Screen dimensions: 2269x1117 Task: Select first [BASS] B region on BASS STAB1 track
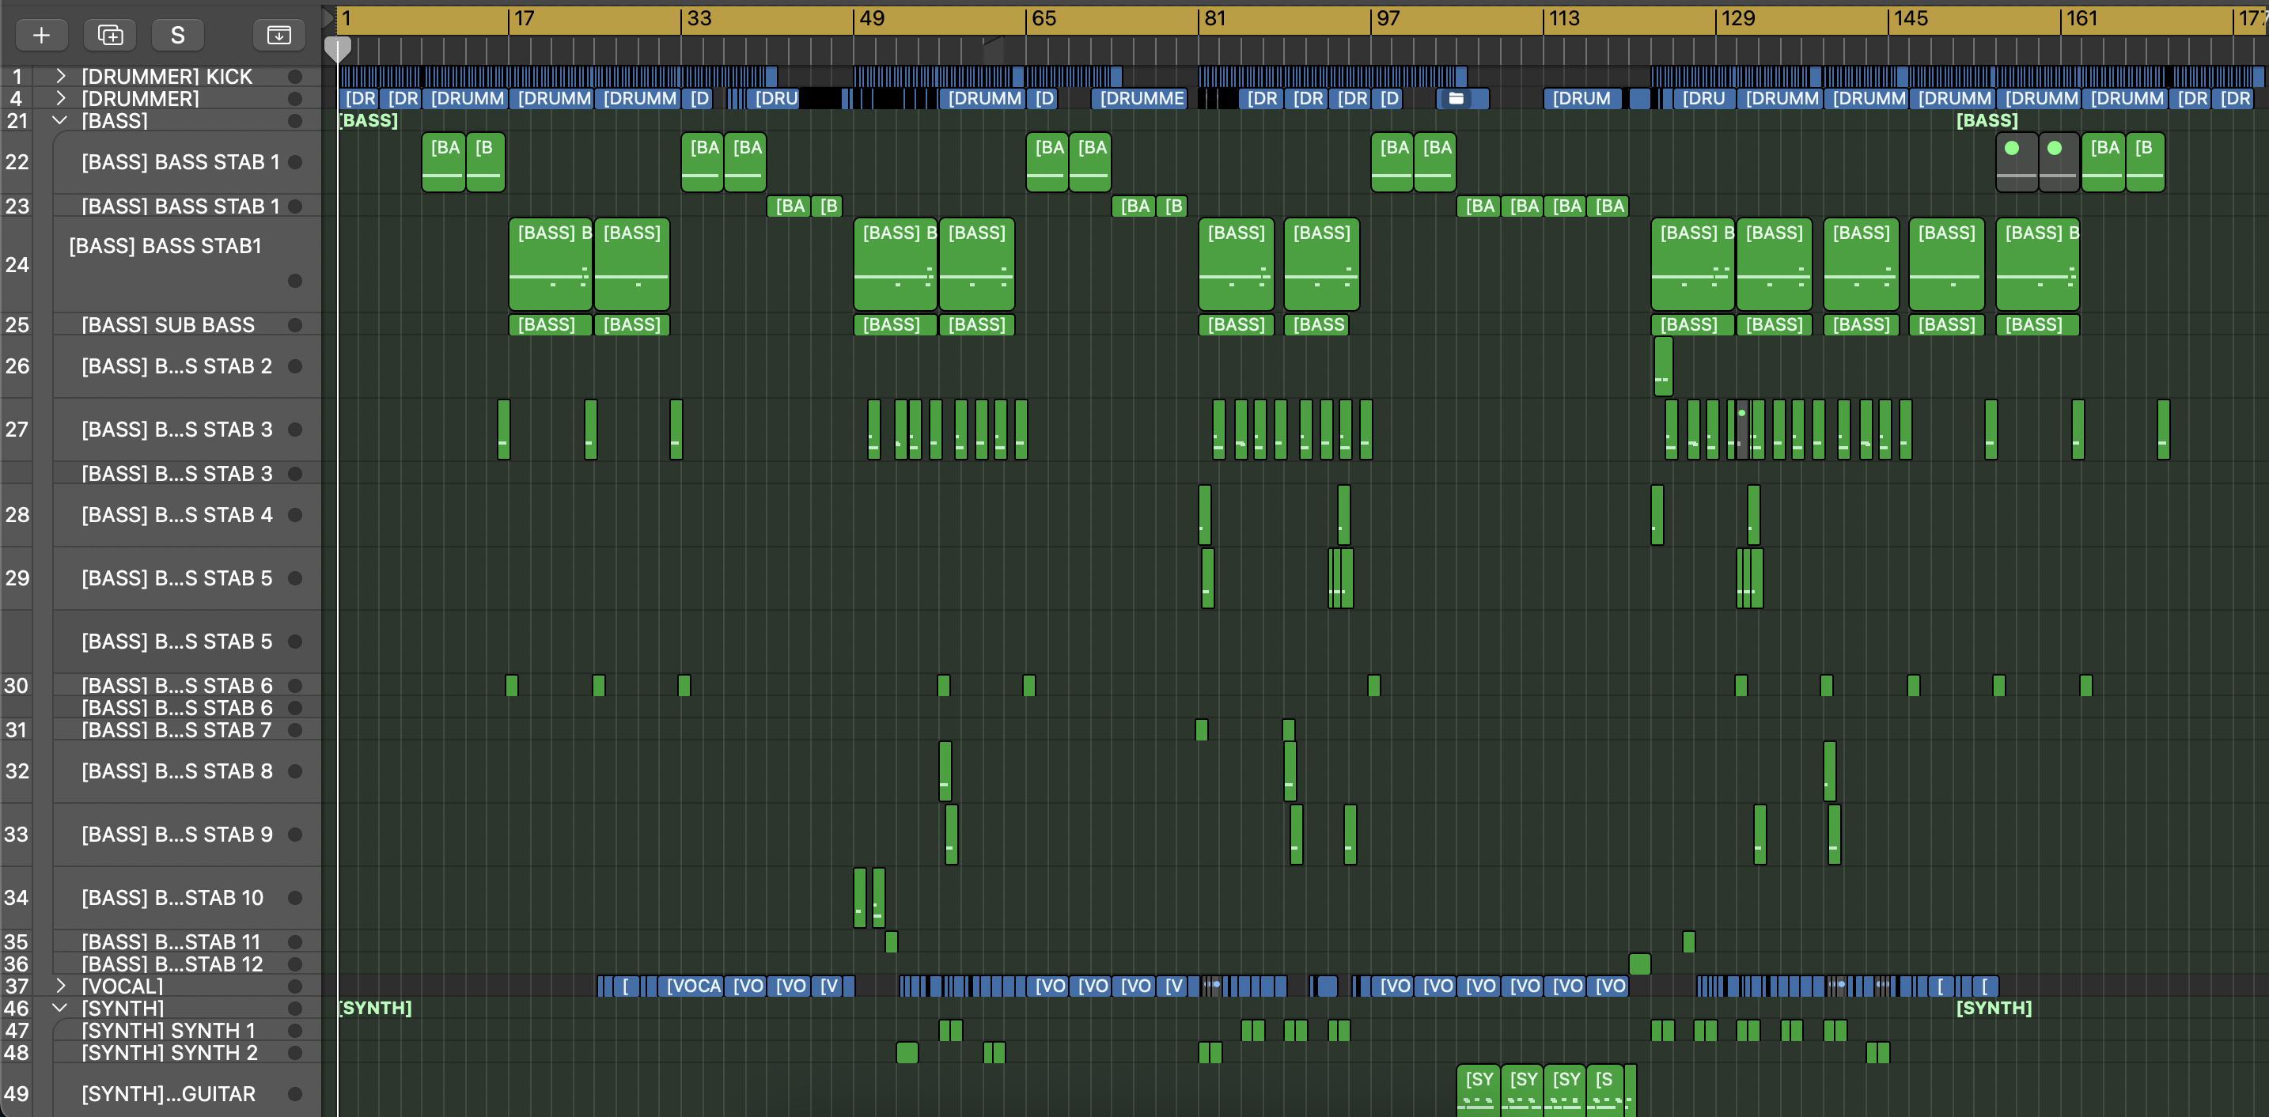click(x=551, y=264)
